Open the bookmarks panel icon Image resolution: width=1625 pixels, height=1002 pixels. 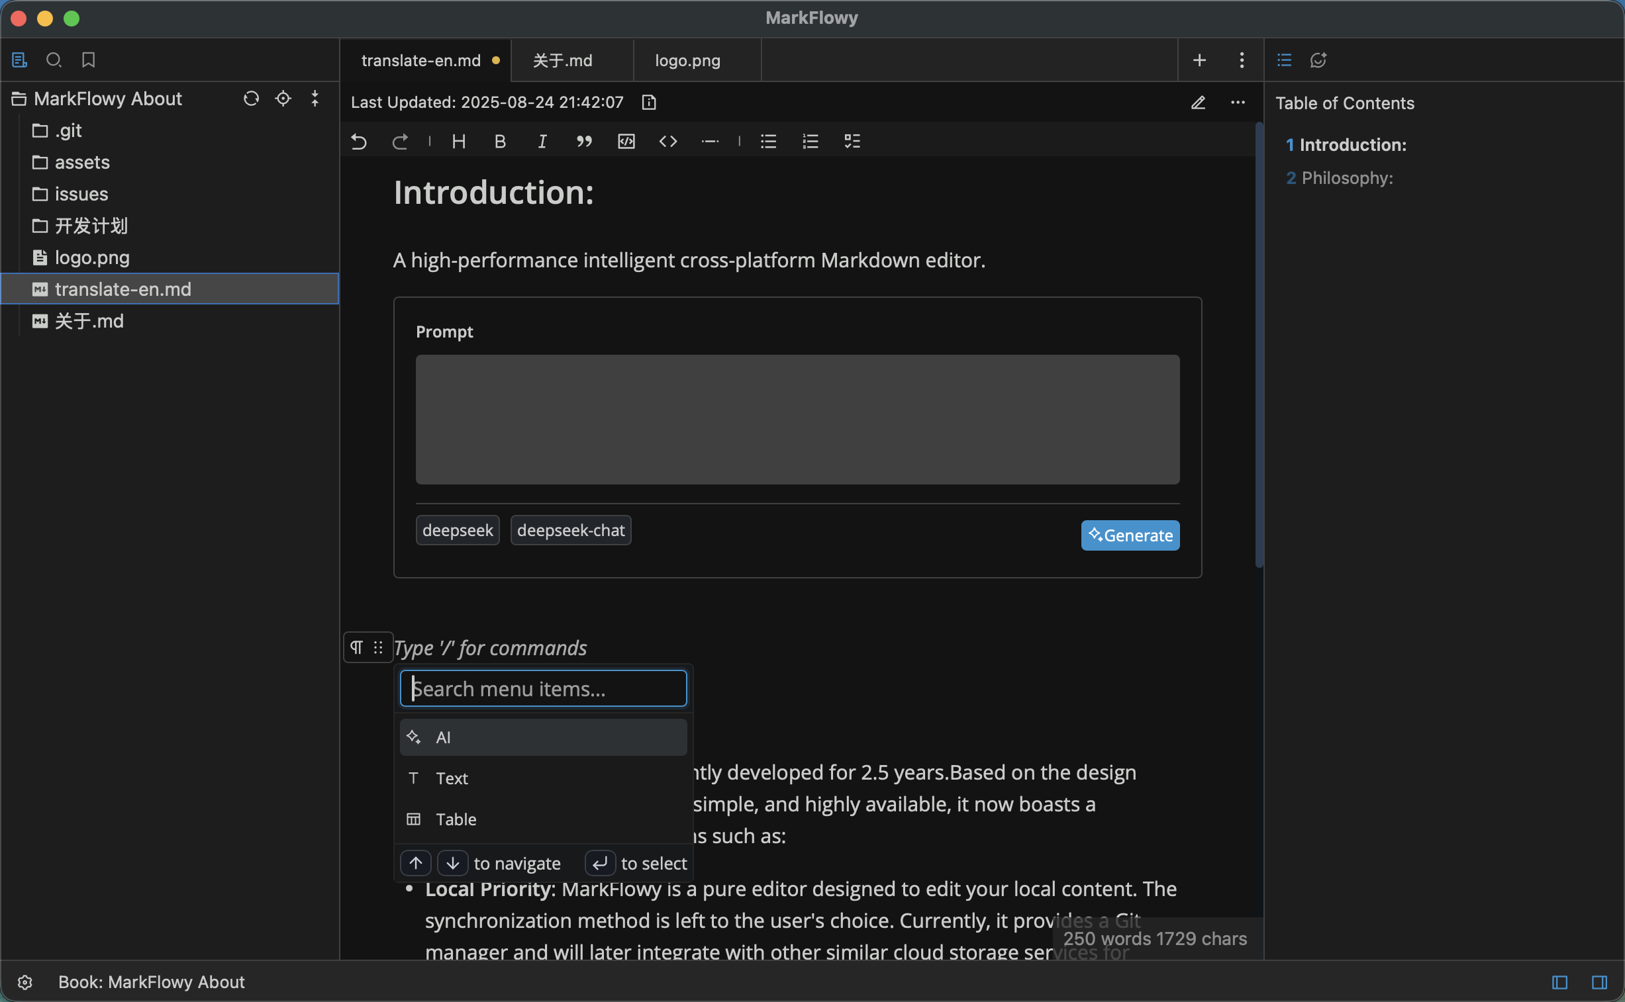coord(88,60)
